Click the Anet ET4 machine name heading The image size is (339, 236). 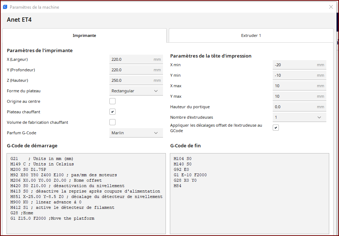click(x=19, y=20)
